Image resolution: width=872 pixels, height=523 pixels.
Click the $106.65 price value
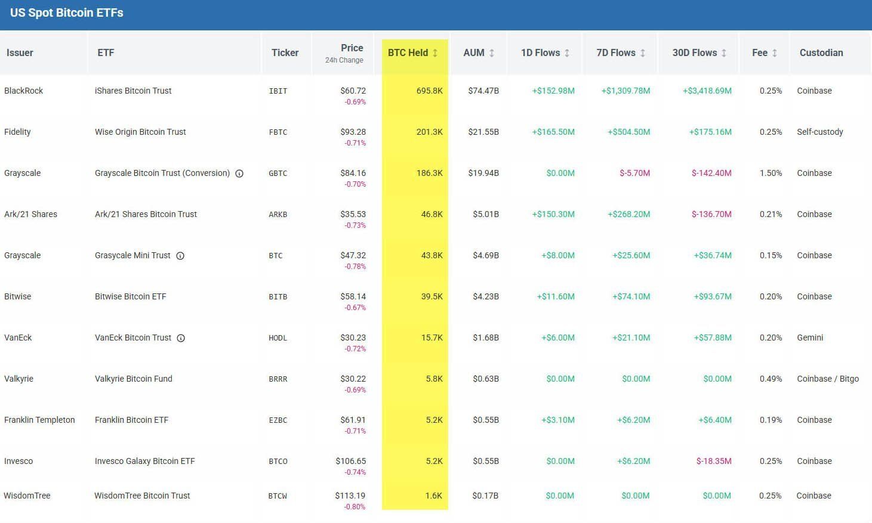[351, 461]
